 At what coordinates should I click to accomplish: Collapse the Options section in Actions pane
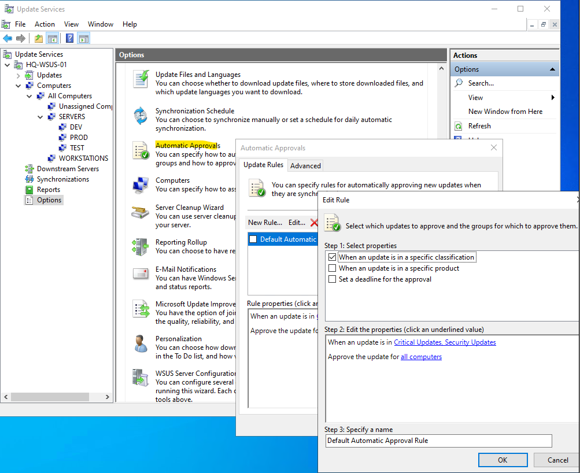click(x=552, y=69)
